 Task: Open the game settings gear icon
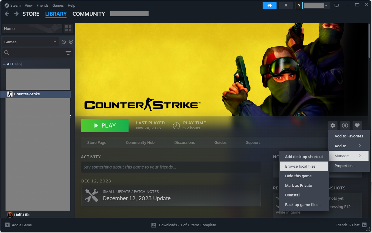pos(333,126)
